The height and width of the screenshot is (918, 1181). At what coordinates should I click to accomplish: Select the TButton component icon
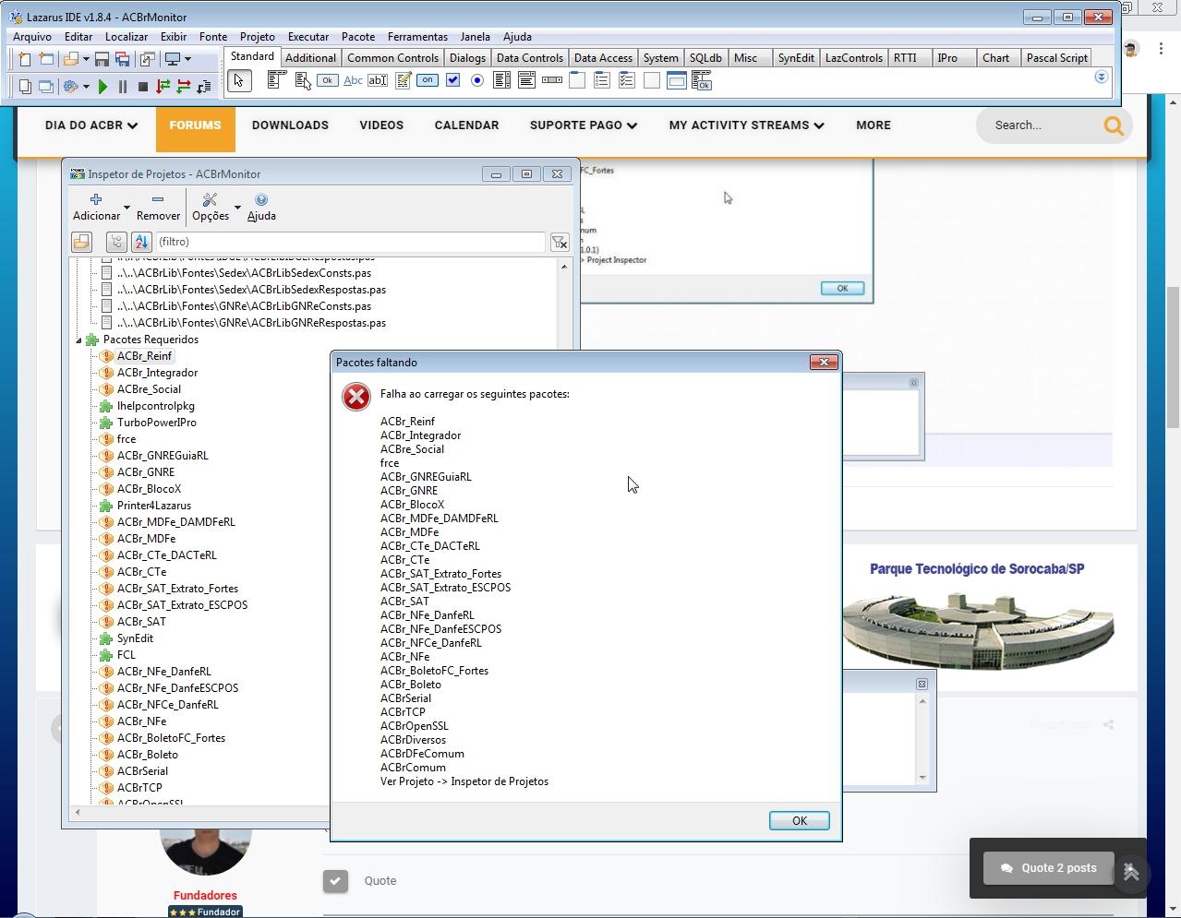point(327,81)
